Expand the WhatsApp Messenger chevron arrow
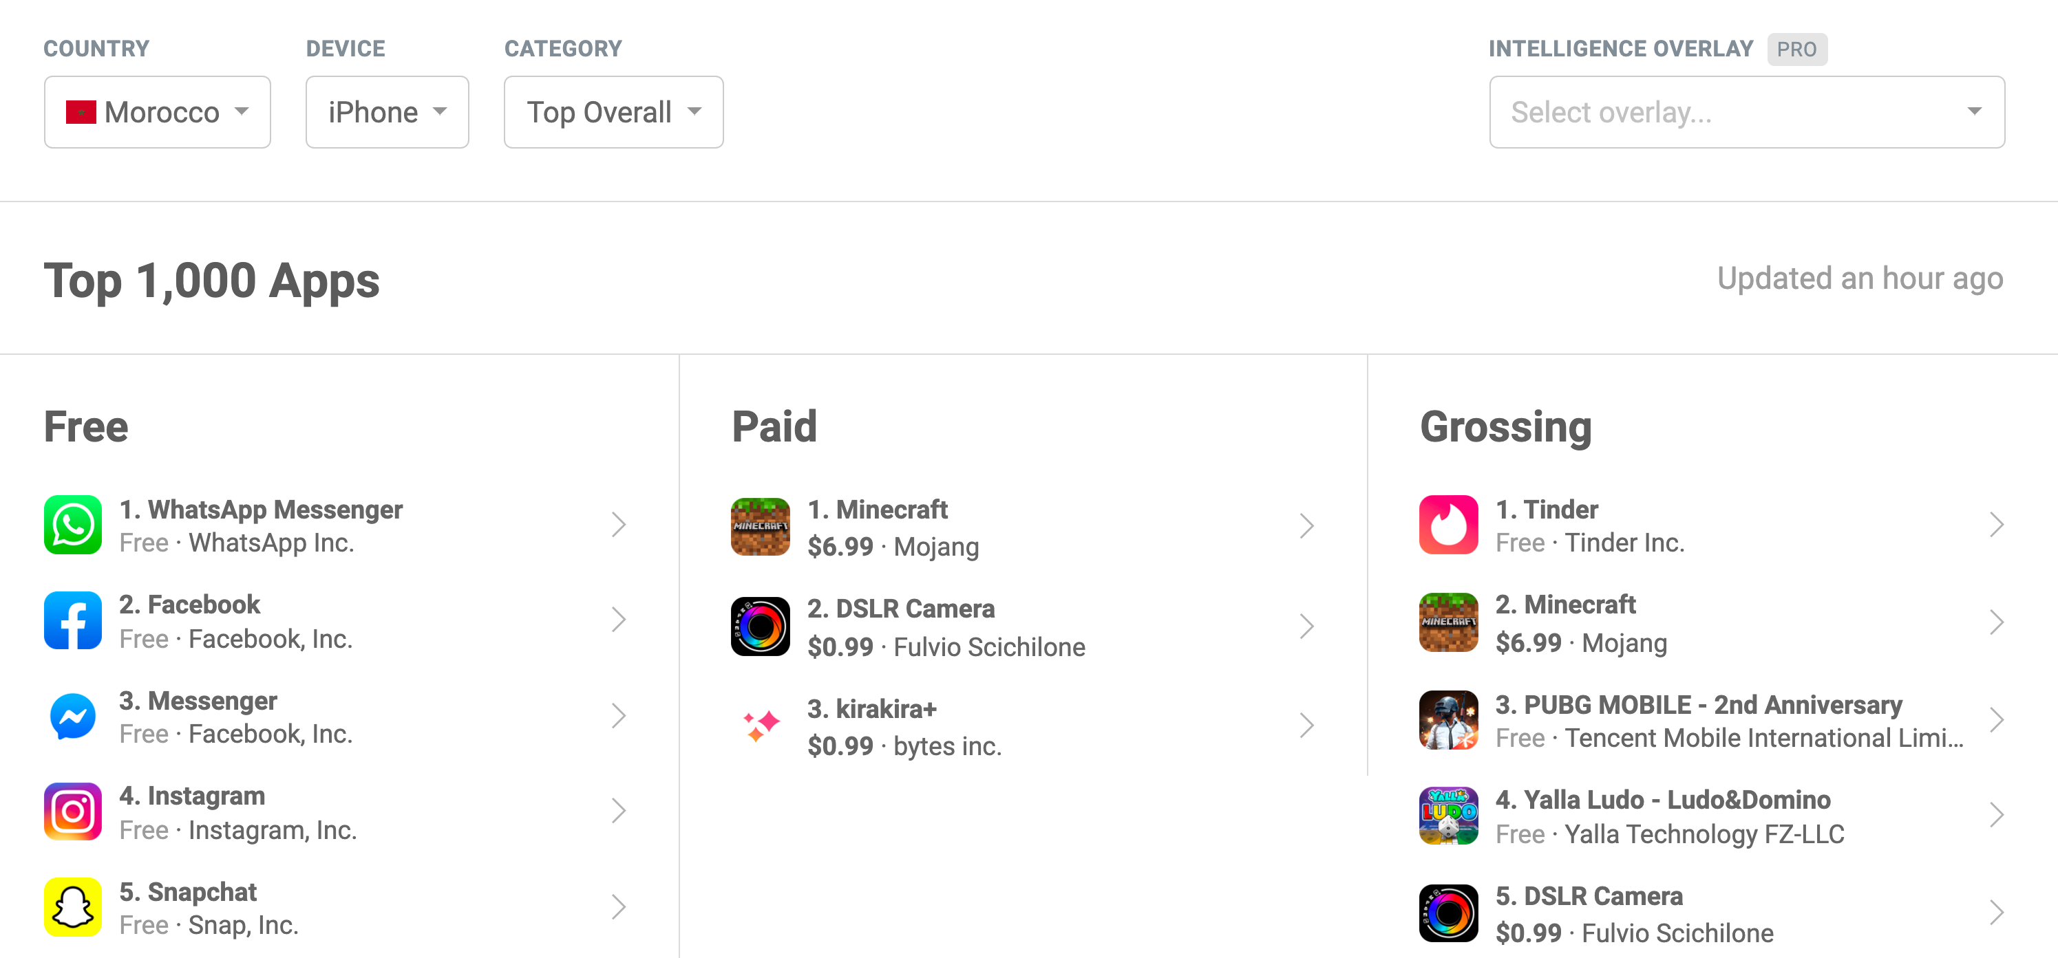 click(x=619, y=524)
